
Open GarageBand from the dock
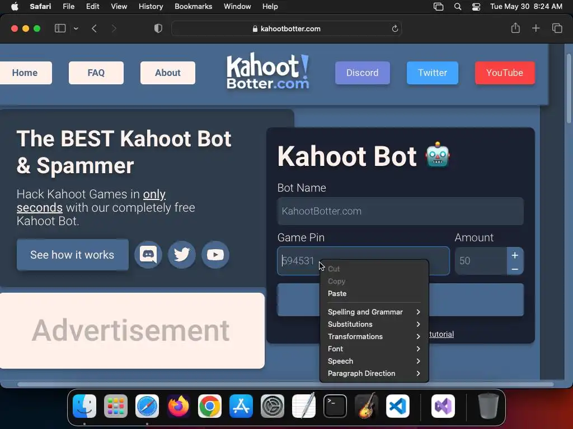coord(367,406)
